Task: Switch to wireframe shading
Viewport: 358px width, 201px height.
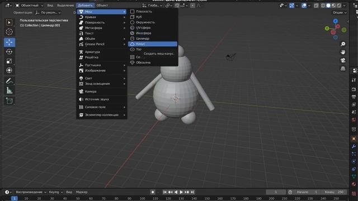Action: (x=323, y=6)
